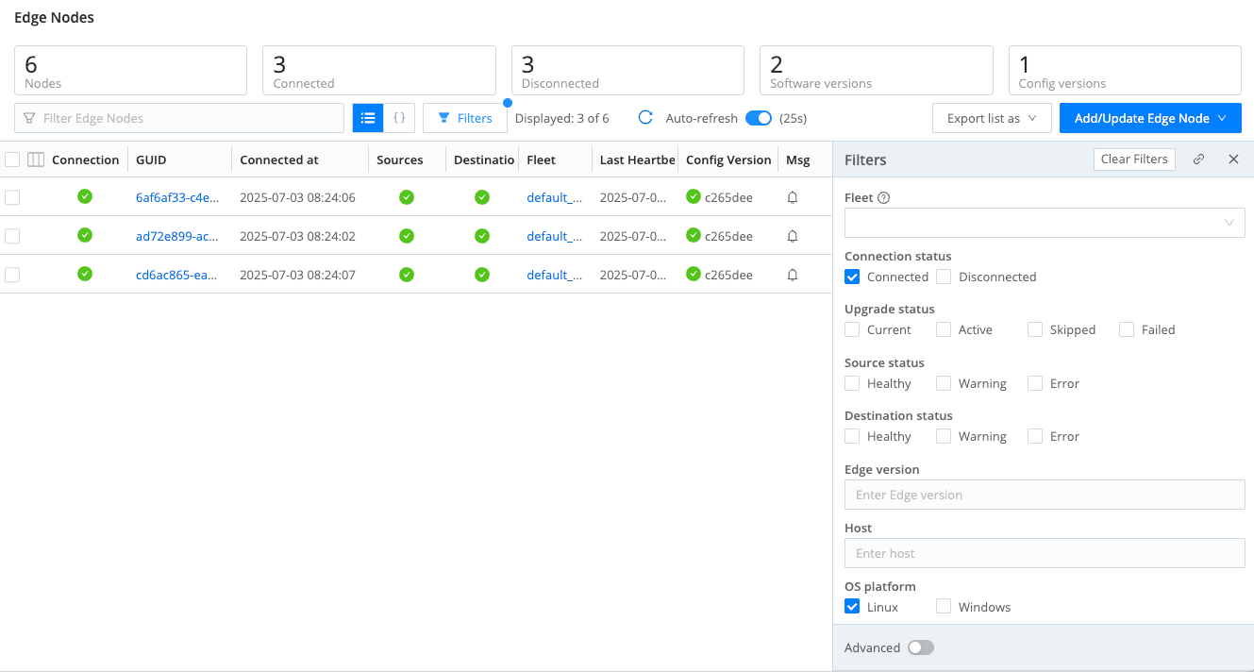Viewport: 1254px width, 672px height.
Task: Uncheck the Linux OS platform checkbox
Action: click(852, 607)
